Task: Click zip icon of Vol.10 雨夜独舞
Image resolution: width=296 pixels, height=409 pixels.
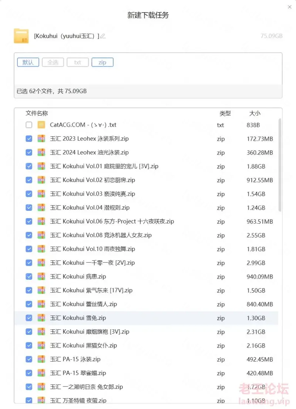Action: click(41, 249)
